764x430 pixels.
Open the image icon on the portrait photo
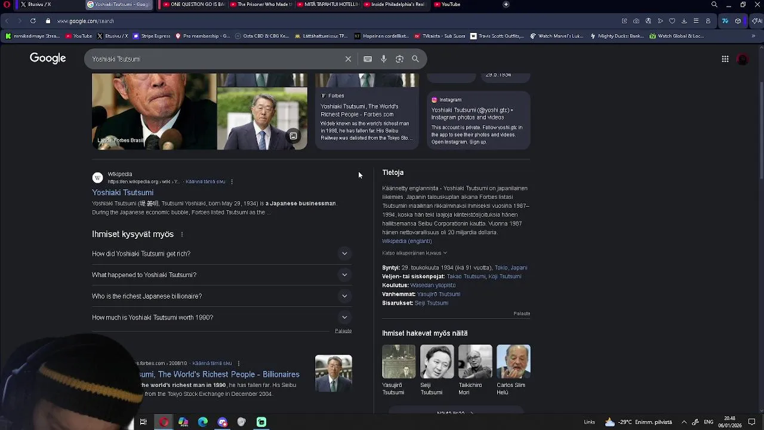point(293,136)
